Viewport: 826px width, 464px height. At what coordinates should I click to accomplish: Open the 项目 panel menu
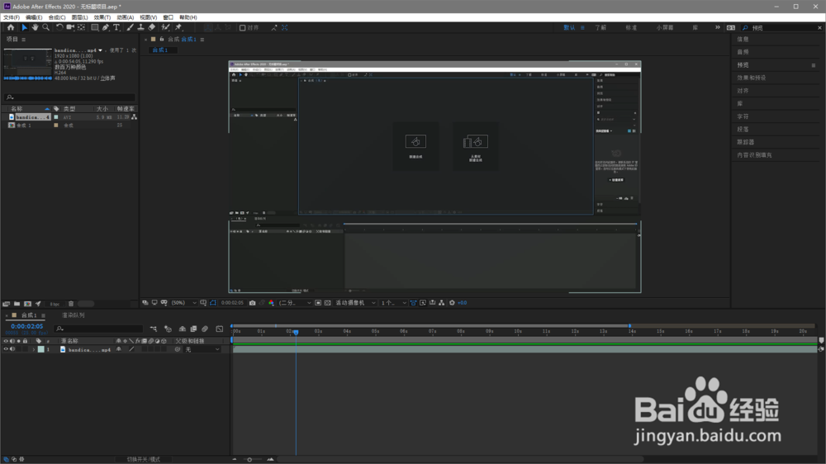click(x=24, y=40)
